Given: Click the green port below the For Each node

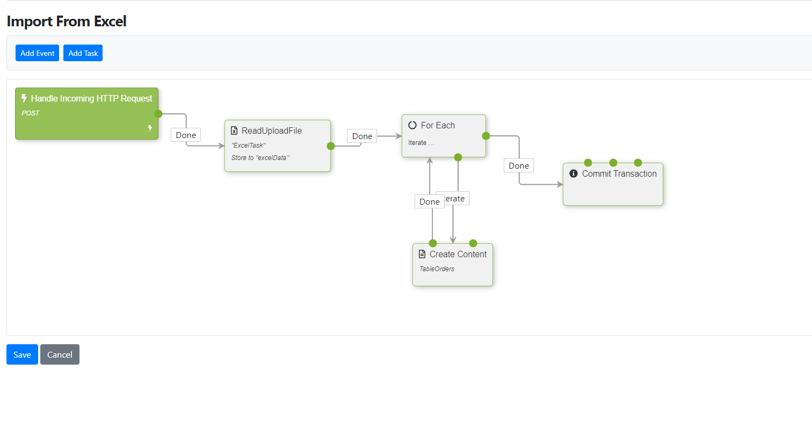Looking at the screenshot, I should tap(458, 157).
